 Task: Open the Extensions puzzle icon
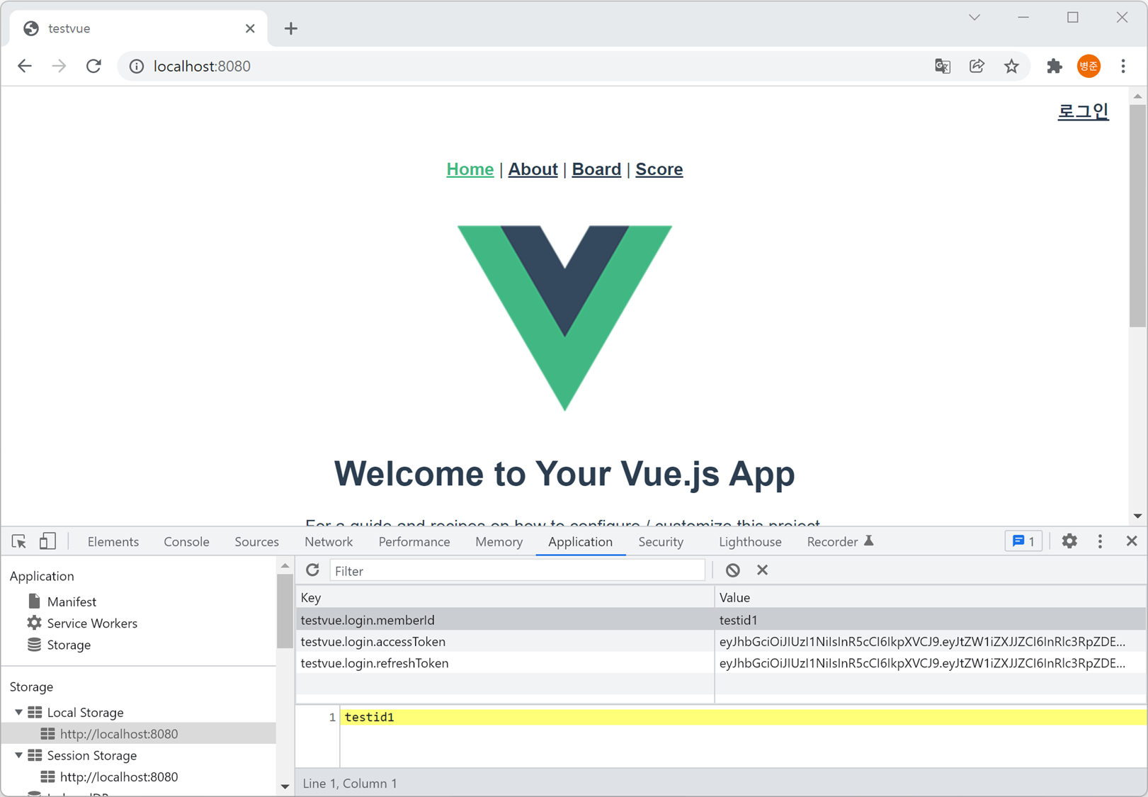[1054, 66]
